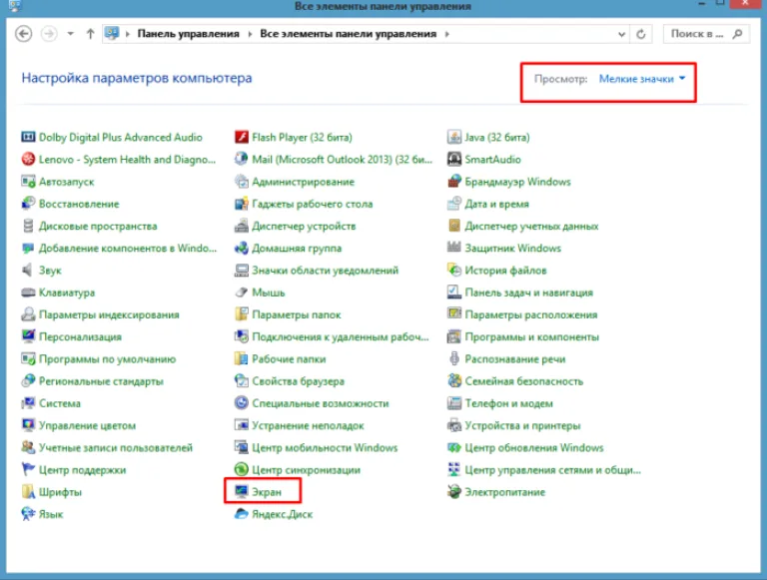Click the Электропитание icon
Image resolution: width=767 pixels, height=580 pixels.
point(454,491)
